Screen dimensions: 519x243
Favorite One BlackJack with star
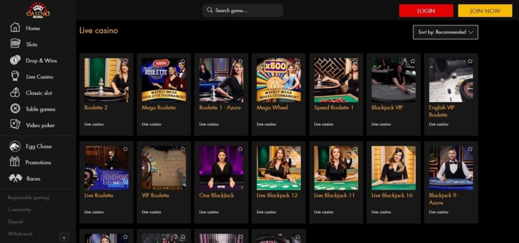(x=240, y=149)
